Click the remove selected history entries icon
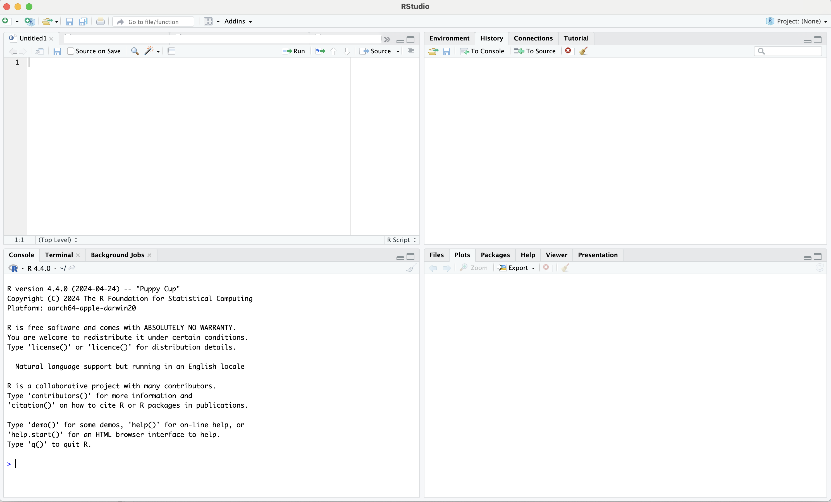Image resolution: width=831 pixels, height=502 pixels. point(568,51)
